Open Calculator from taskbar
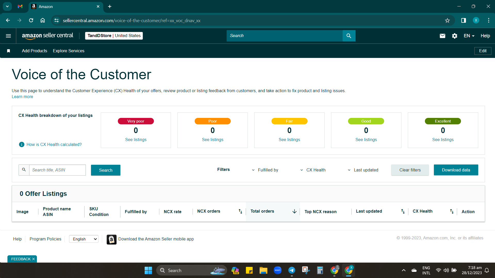 (320, 271)
